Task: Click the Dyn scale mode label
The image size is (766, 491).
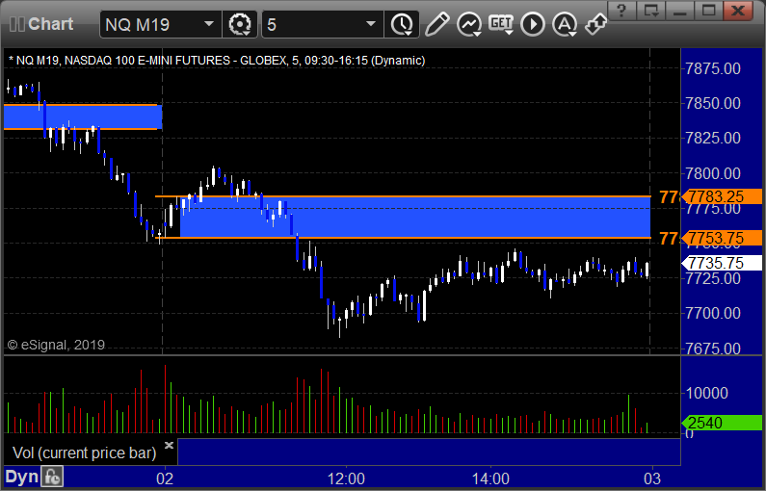Action: (21, 477)
